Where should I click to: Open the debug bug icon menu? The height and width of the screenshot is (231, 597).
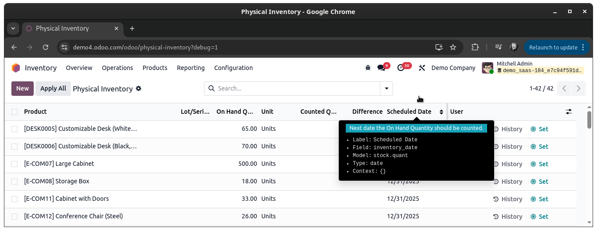[x=368, y=68]
